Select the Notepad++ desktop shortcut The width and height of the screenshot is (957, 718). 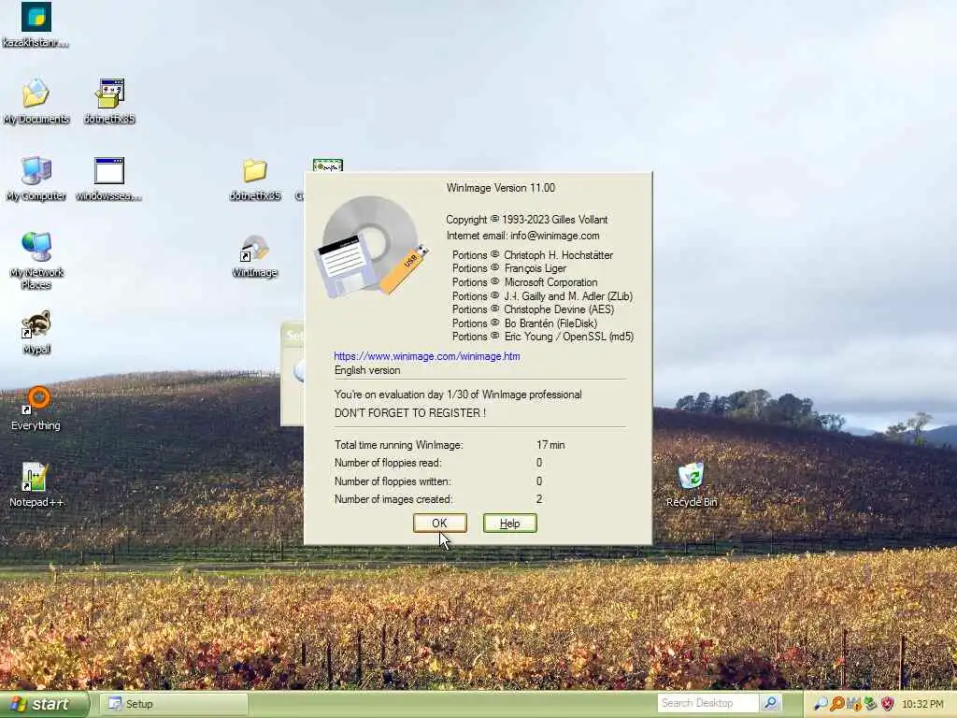[36, 485]
